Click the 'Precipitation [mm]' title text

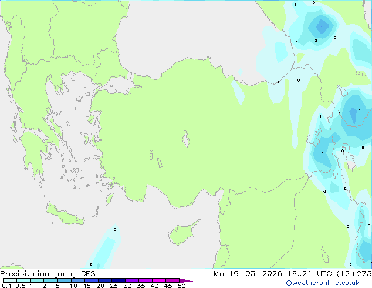38,274
